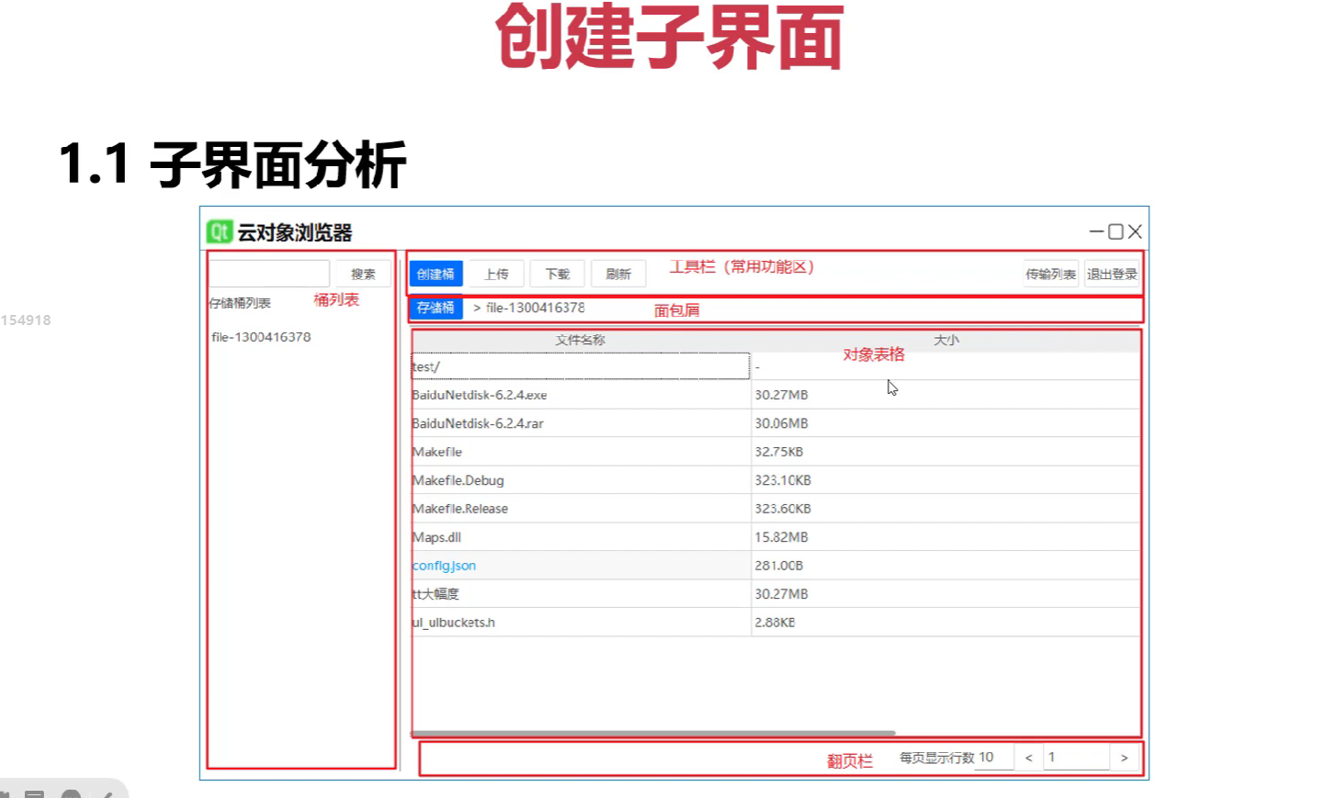
Task: Click the Qt logo in the title bar
Action: (x=219, y=232)
